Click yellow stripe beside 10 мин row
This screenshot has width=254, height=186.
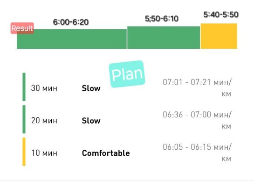tap(24, 152)
